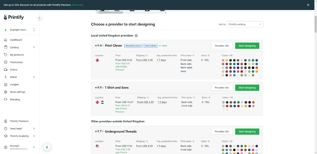This screenshot has width=317, height=154.
Task: Click the star icon before Print Clever's 9.4
Action: pos(96,46)
